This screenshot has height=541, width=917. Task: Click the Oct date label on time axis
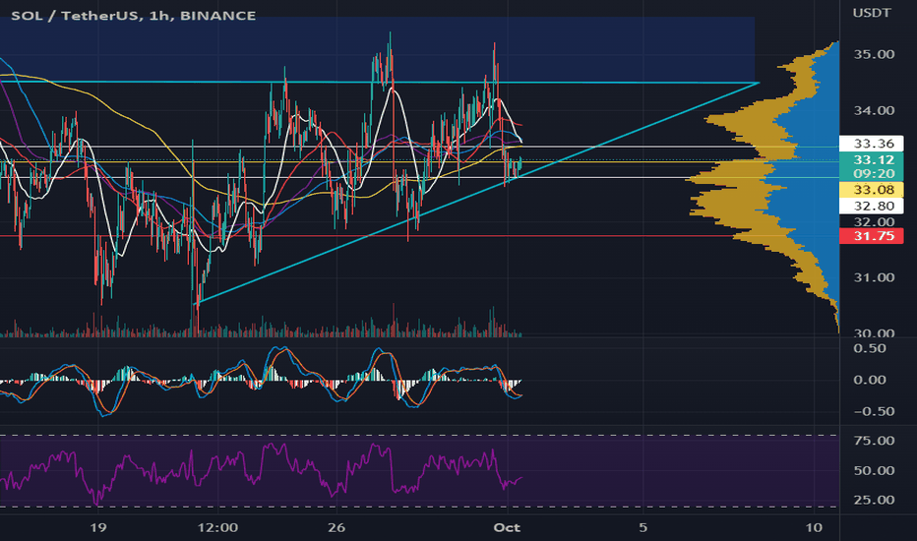(x=507, y=527)
